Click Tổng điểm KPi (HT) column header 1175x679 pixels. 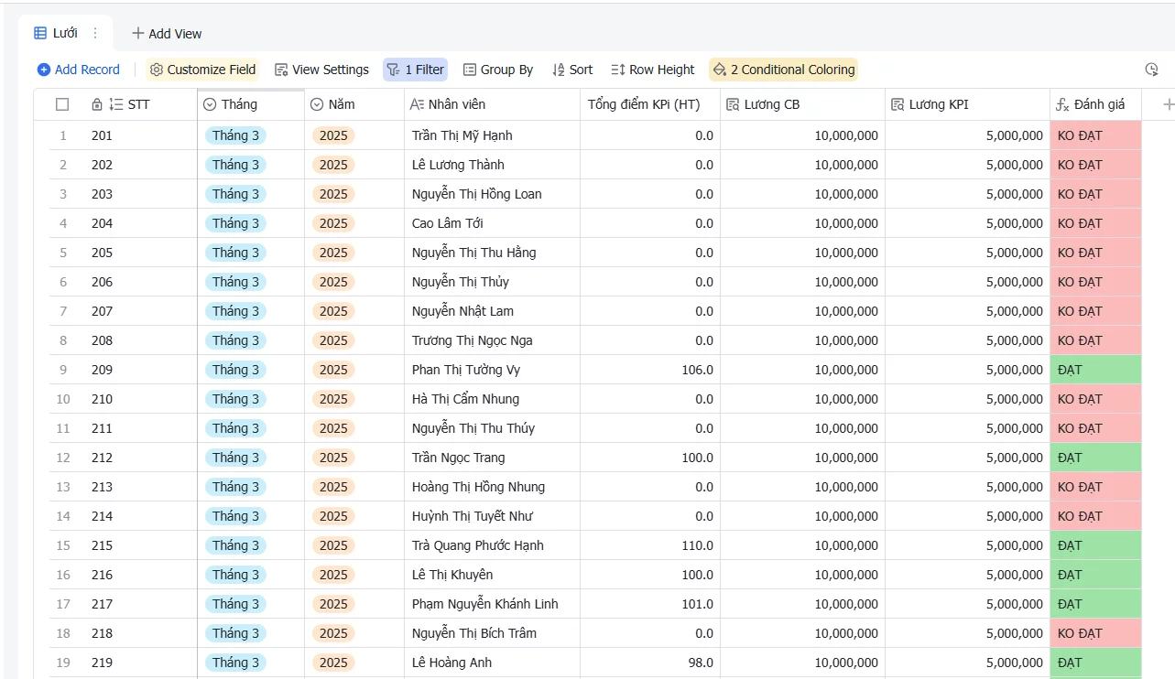[x=650, y=104]
